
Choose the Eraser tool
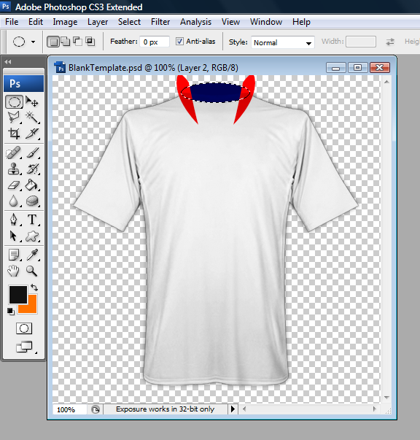[14, 185]
